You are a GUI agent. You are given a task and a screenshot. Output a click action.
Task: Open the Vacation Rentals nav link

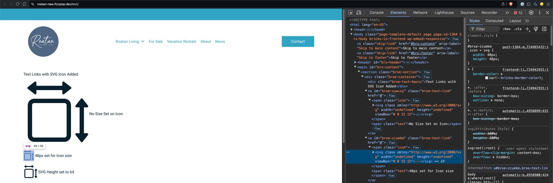click(x=181, y=41)
